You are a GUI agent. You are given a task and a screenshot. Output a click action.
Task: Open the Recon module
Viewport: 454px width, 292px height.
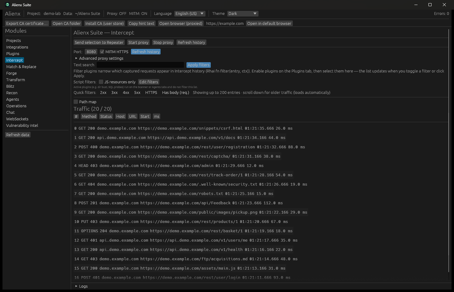pos(12,93)
